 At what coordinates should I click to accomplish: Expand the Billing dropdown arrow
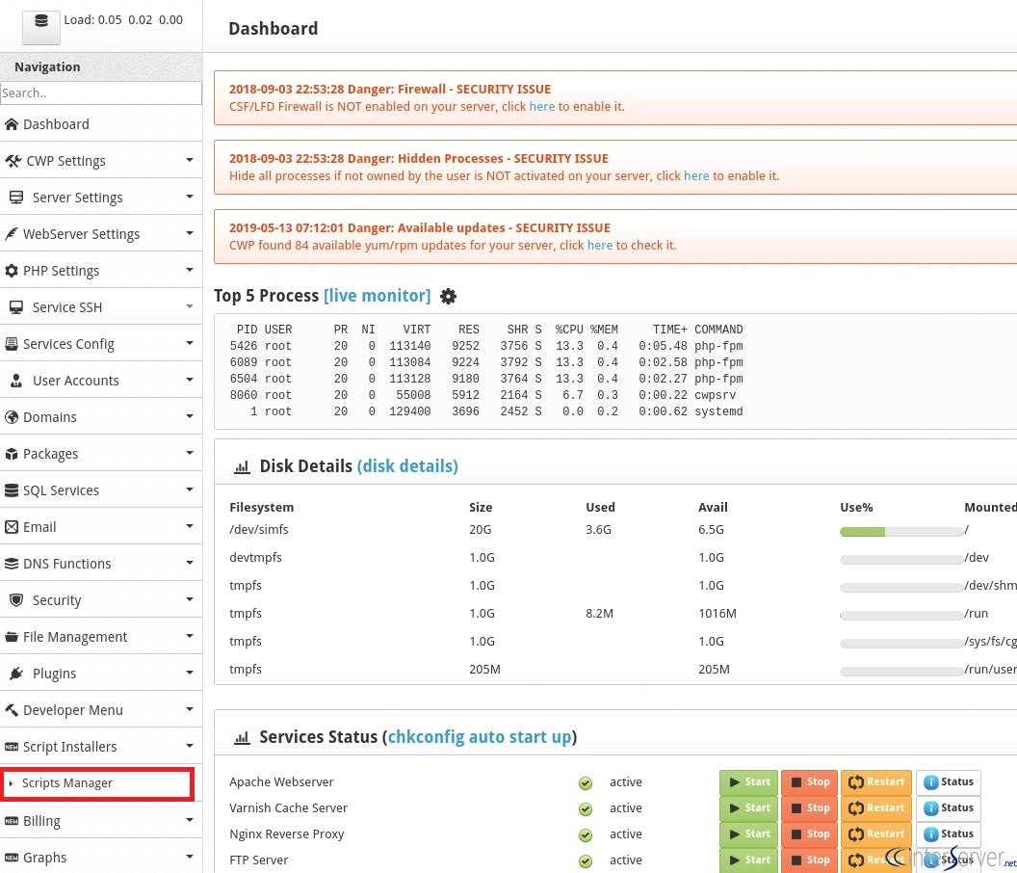point(190,820)
